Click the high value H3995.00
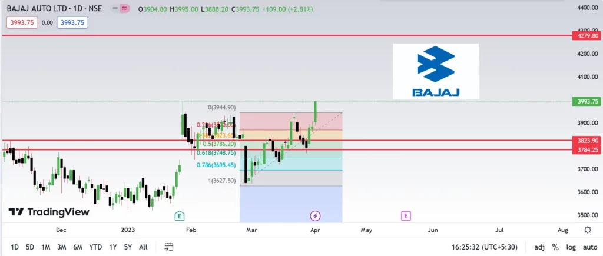Image resolution: width=603 pixels, height=256 pixels. click(x=184, y=9)
